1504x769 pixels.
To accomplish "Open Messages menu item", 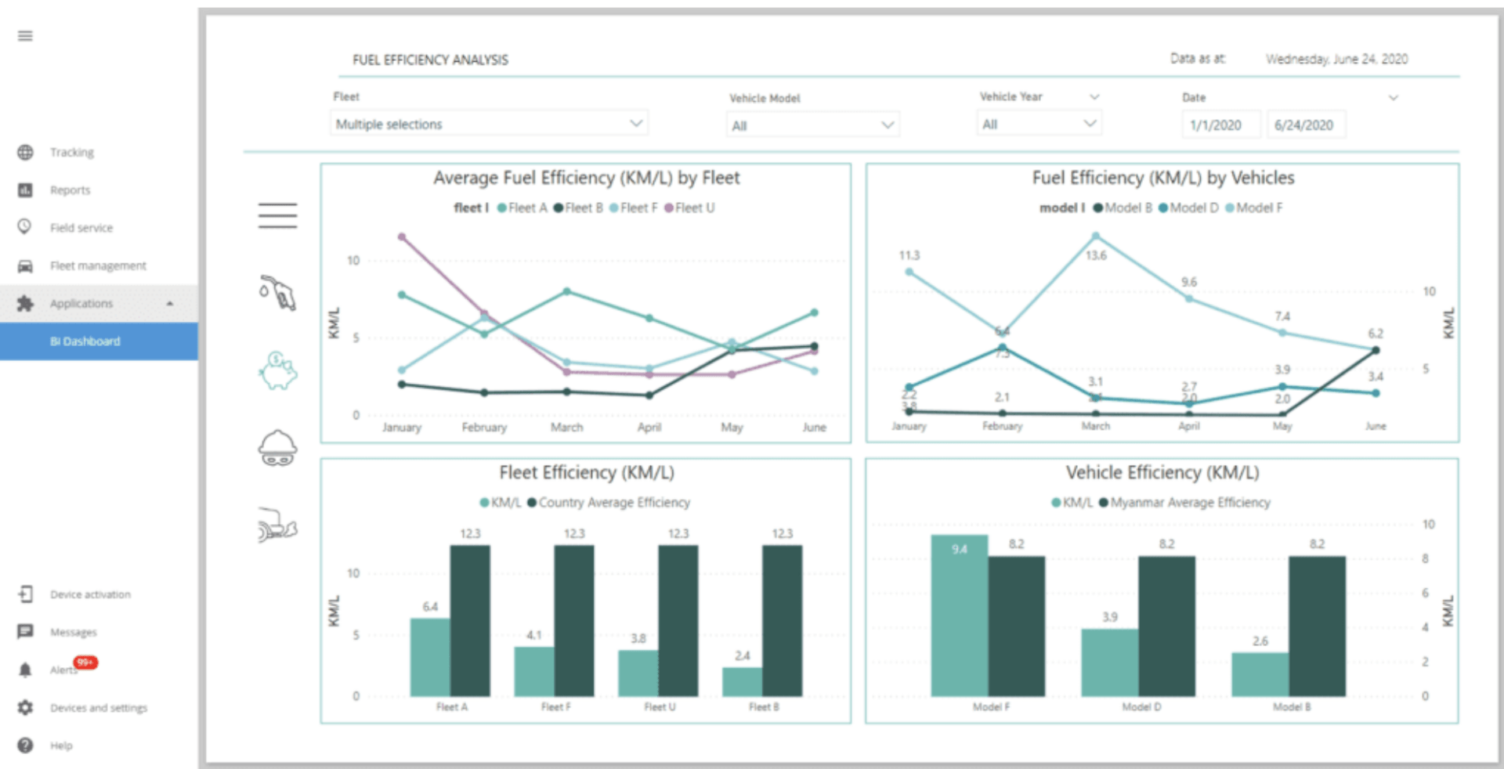I will pos(74,632).
